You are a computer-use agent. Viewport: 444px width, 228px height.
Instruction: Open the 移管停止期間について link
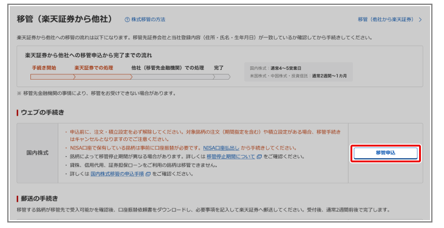point(231,156)
